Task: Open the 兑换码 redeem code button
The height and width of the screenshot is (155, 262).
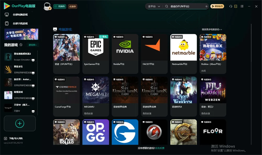Action: click(x=60, y=7)
